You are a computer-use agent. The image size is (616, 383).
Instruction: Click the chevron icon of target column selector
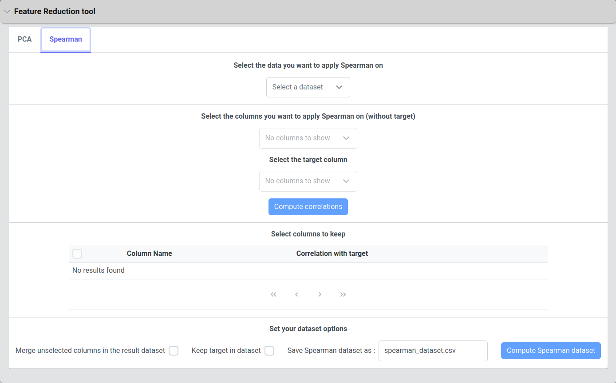coord(347,181)
